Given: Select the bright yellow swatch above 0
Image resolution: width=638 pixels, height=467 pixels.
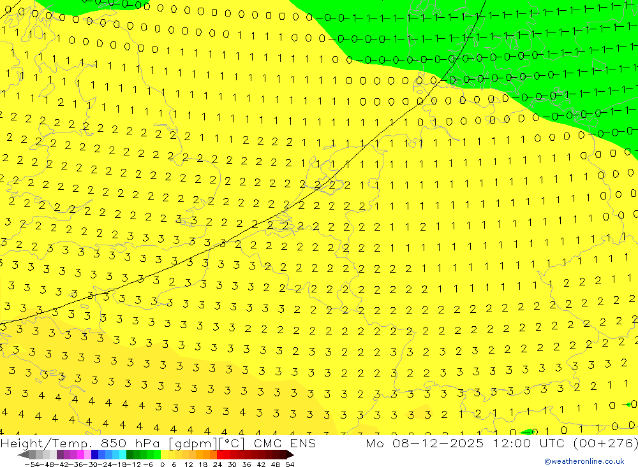Looking at the screenshot, I should point(165,455).
